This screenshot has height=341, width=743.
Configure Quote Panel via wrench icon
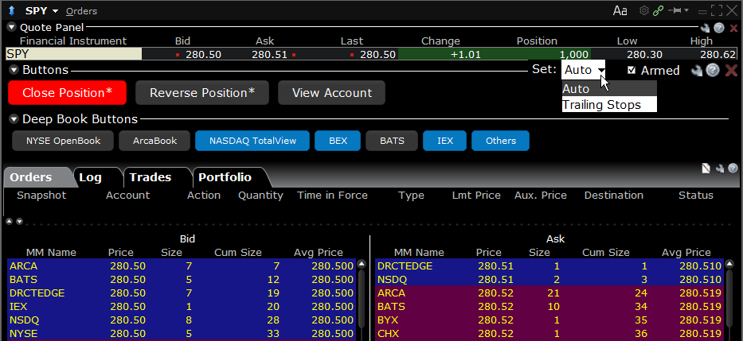click(706, 29)
